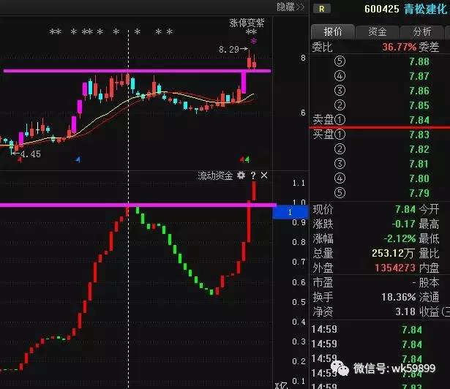Viewport: 450px width, 389px height.
Task: Hide the side panel via 隐藏>>
Action: [290, 7]
